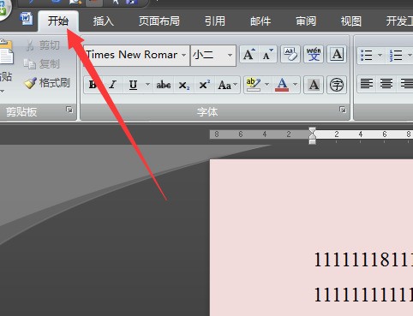
Task: Open the 字体 dialog launcher
Action: tap(343, 110)
